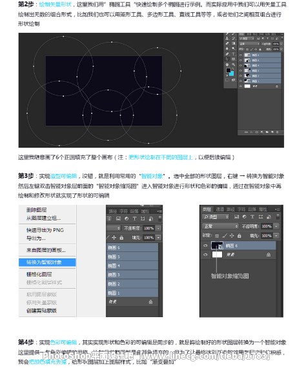
Task: Open 填充 arrow in six-ellipse list panel
Action: 159,238
